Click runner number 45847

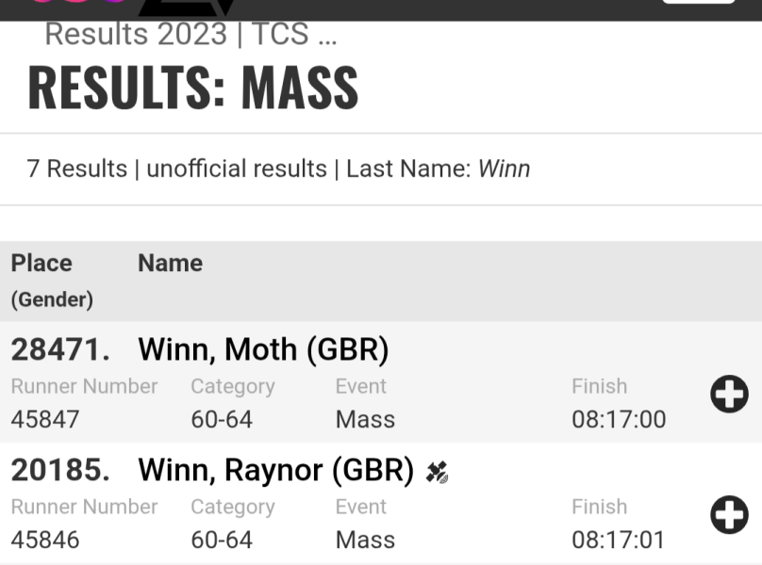(45, 419)
